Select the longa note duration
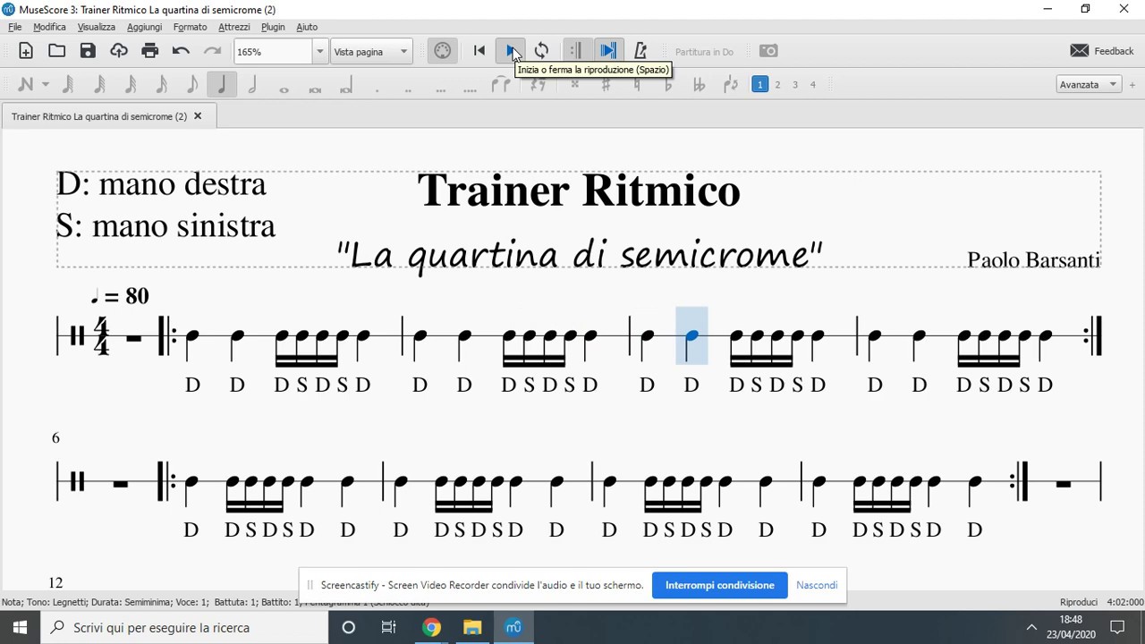The width and height of the screenshot is (1145, 644). (346, 85)
